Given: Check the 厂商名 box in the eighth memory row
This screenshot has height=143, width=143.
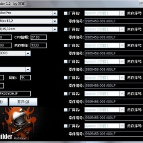Looking at the screenshot, I should coord(66,126).
